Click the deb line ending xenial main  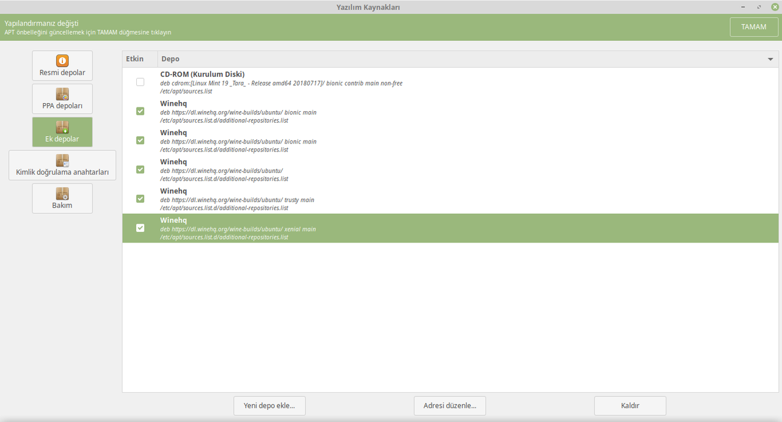pos(238,229)
